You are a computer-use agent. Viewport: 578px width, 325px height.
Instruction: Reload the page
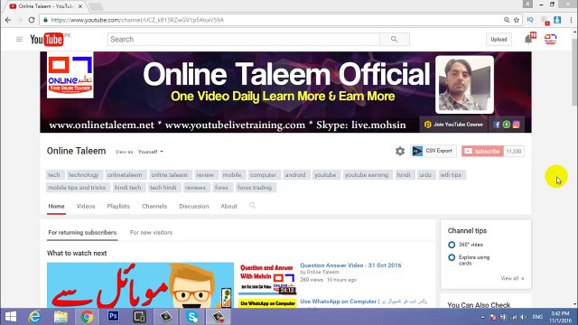(x=32, y=20)
